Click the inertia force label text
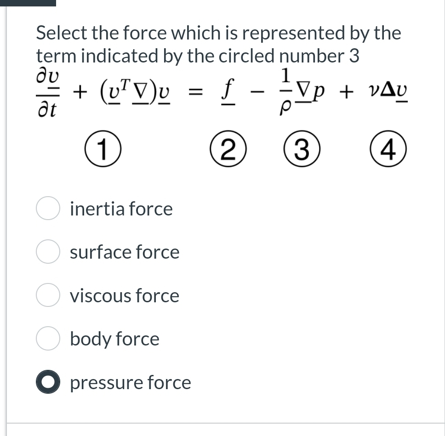Image resolution: width=445 pixels, height=436 pixels. tap(121, 209)
